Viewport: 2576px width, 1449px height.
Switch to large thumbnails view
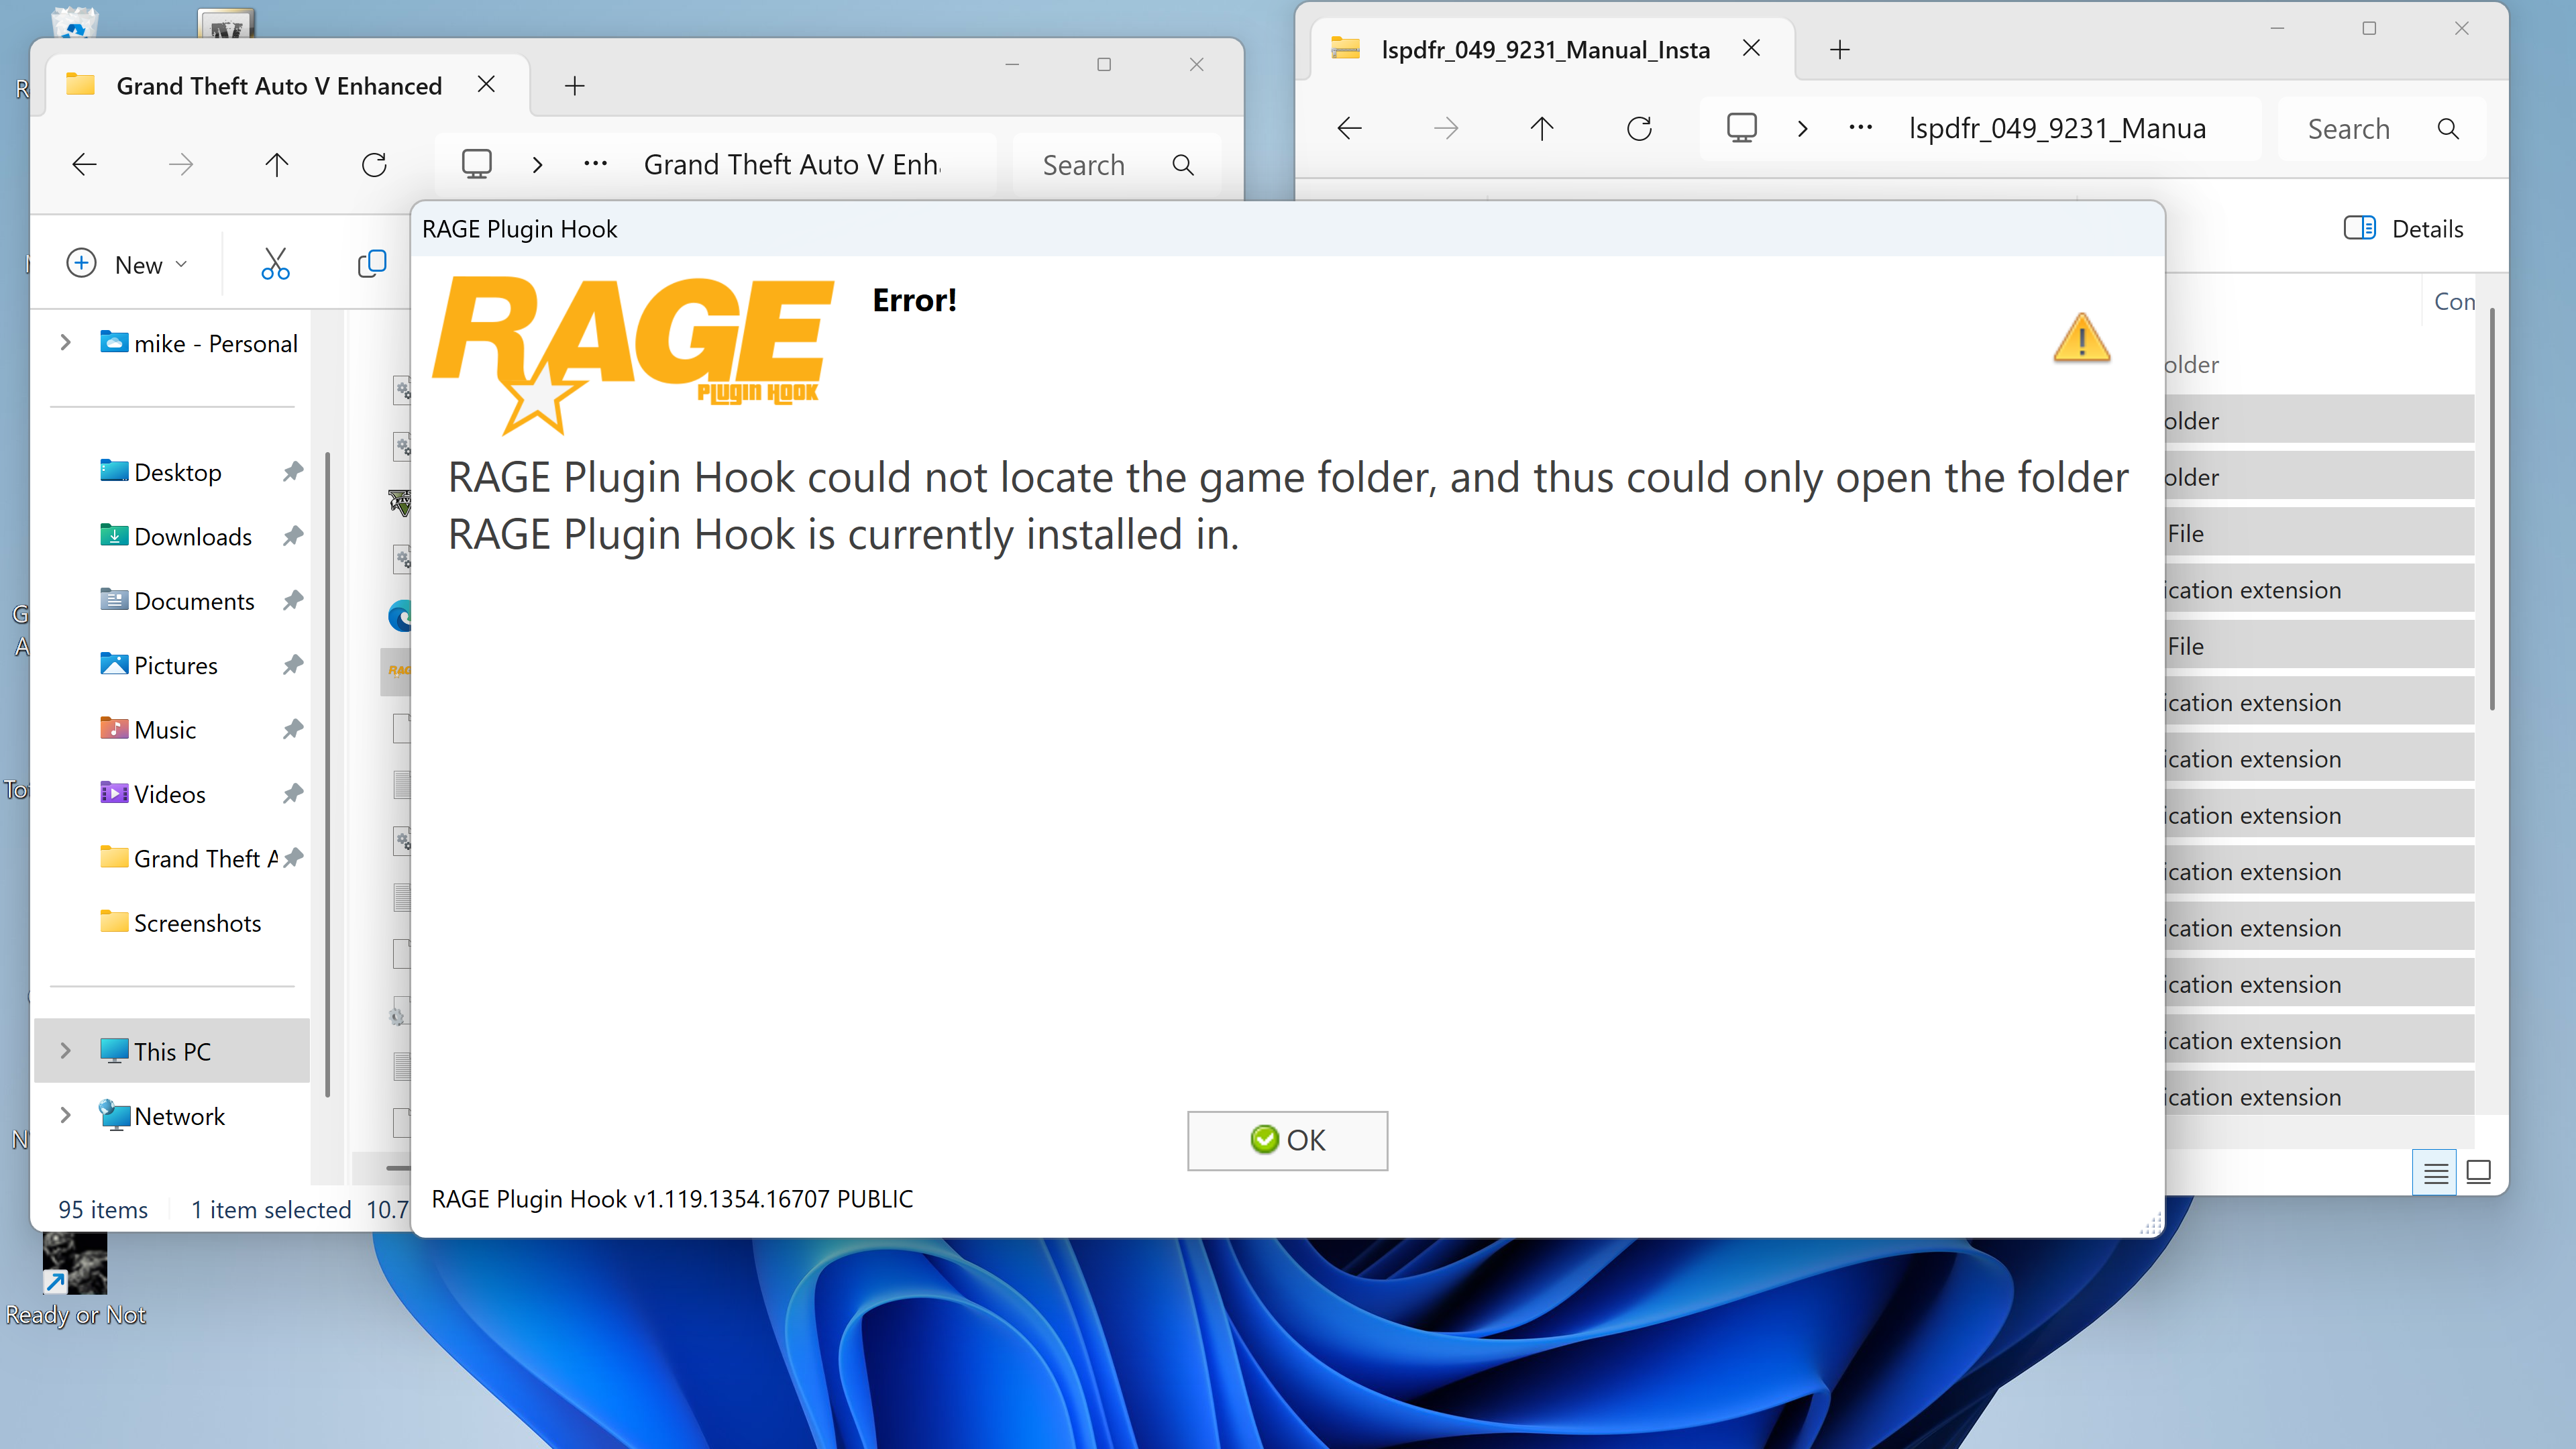2478,1172
